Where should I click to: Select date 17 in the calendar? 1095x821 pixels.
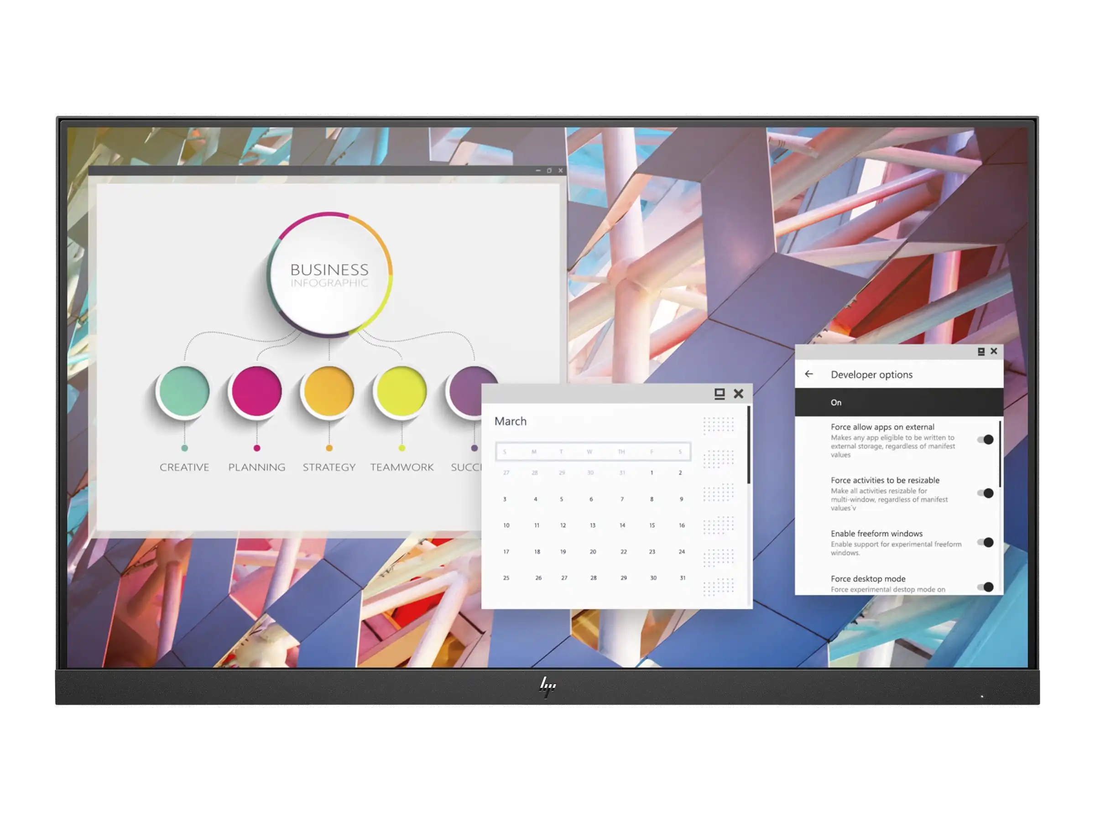pos(506,552)
